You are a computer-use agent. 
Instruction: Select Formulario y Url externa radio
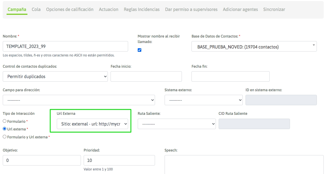pyautogui.click(x=5, y=137)
